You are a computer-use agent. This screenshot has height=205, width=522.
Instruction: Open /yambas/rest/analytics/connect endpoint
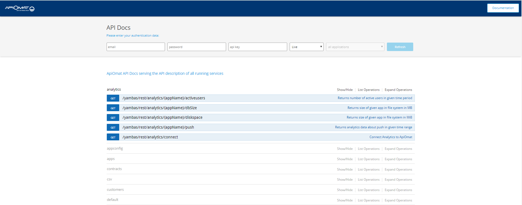tap(150, 137)
